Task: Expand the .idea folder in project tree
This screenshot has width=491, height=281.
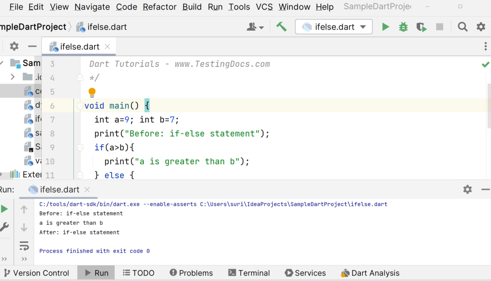Action: click(x=13, y=77)
